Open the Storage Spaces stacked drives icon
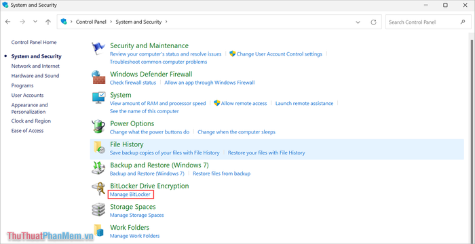The image size is (475, 244). coord(98,209)
